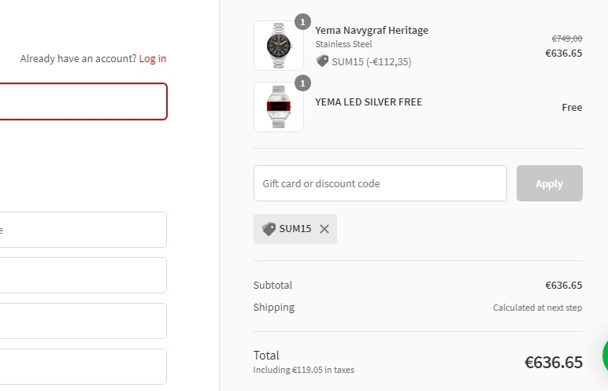The height and width of the screenshot is (391, 608).
Task: Focus the red-outlined email input field
Action: tap(83, 101)
